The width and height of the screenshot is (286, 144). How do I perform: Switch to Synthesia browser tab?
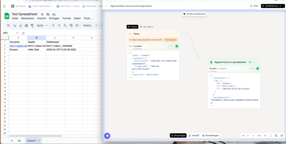18,6
